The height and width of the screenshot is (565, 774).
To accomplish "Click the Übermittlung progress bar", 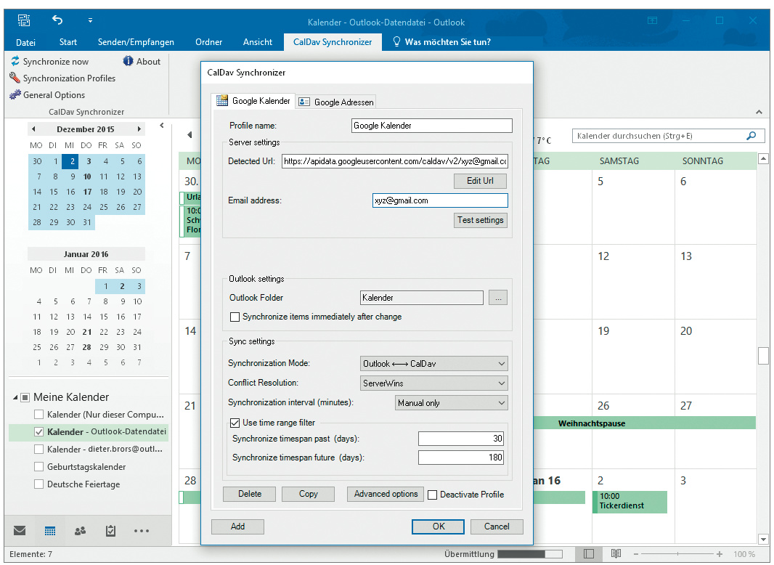I will 529,554.
